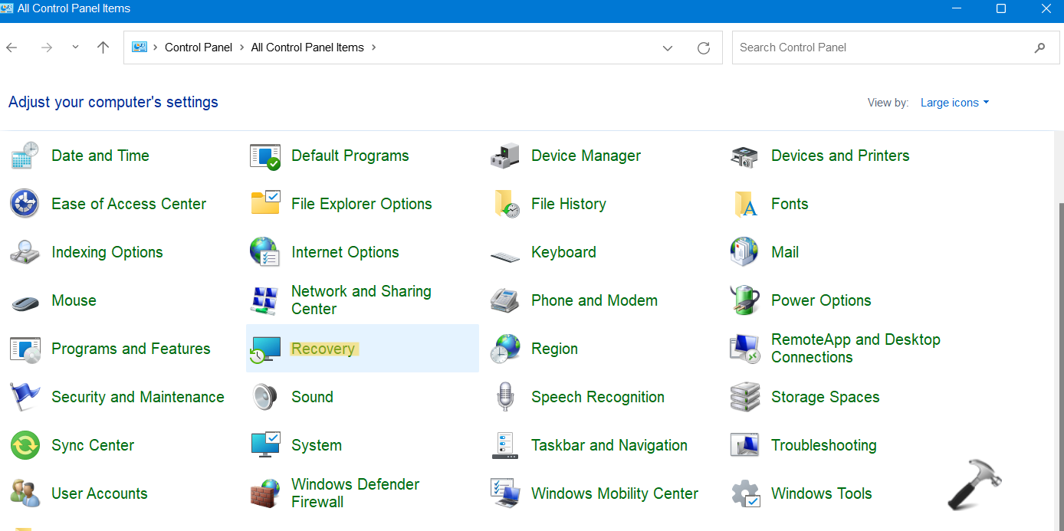Expand the recent locations arrow
The image size is (1064, 531).
click(x=75, y=48)
